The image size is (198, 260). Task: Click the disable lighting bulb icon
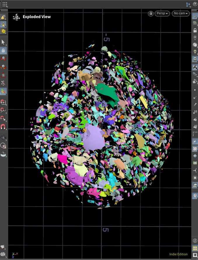pos(195,38)
